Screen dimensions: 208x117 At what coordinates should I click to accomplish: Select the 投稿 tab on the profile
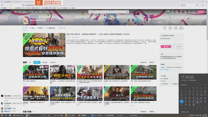tap(40, 28)
